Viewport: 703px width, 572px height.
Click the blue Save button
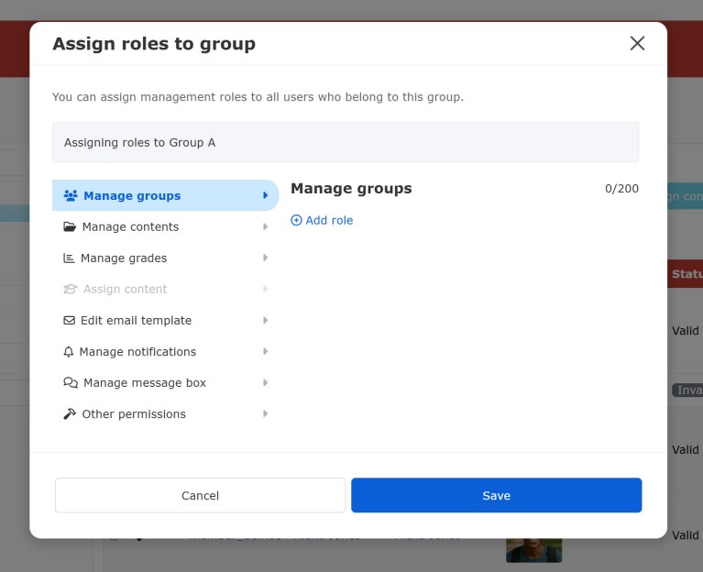[496, 495]
